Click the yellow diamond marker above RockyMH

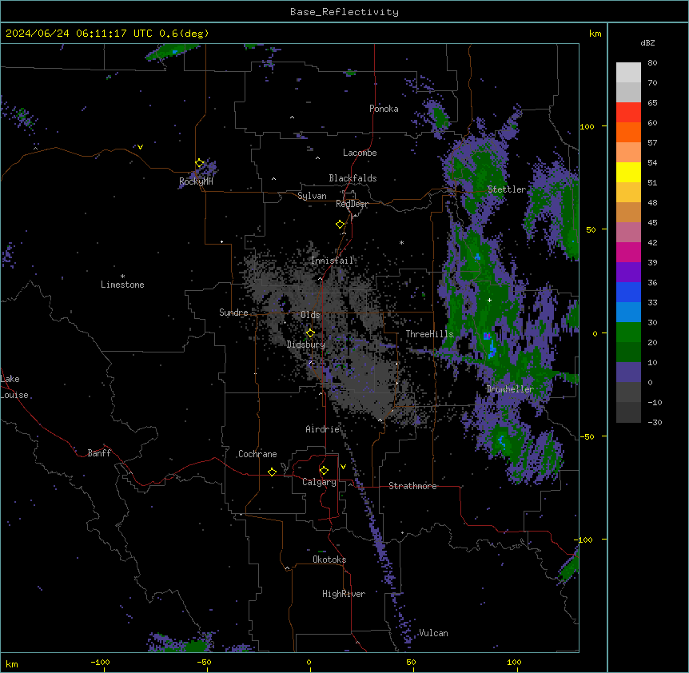199,163
